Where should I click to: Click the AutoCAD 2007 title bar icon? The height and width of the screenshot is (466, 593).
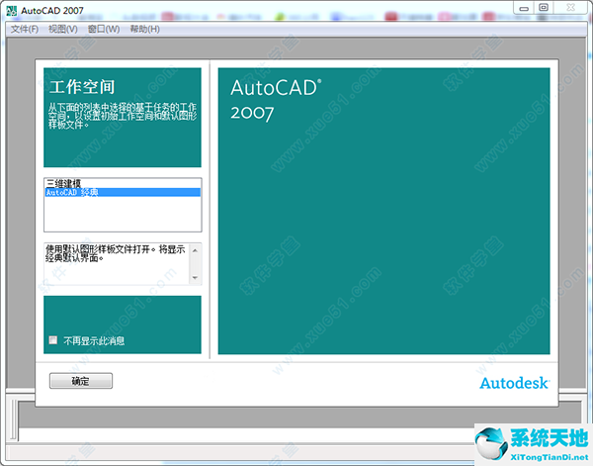point(12,11)
